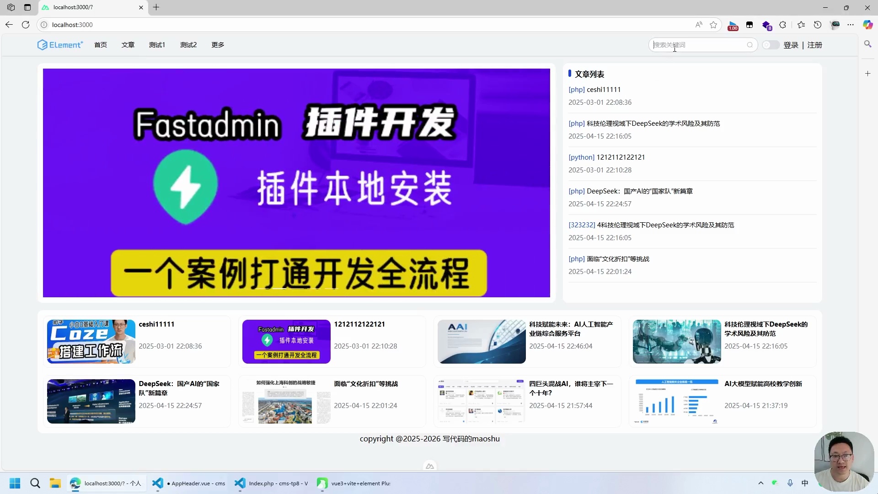The width and height of the screenshot is (878, 494).
Task: Click the bar chart thumbnail of AI大模型赋能高校教学创新
Action: coord(677,401)
